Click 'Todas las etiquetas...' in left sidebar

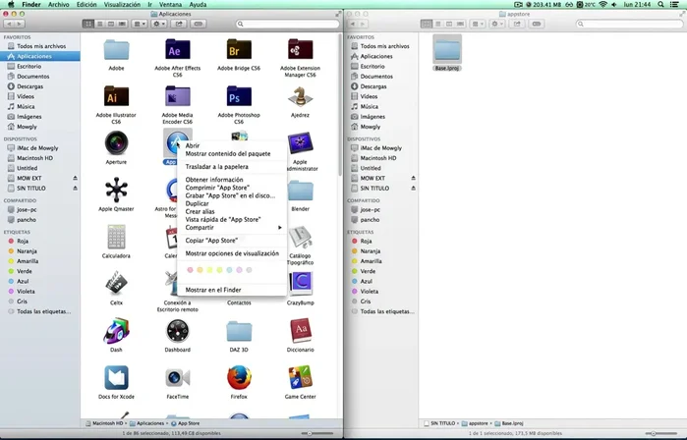pyautogui.click(x=42, y=311)
